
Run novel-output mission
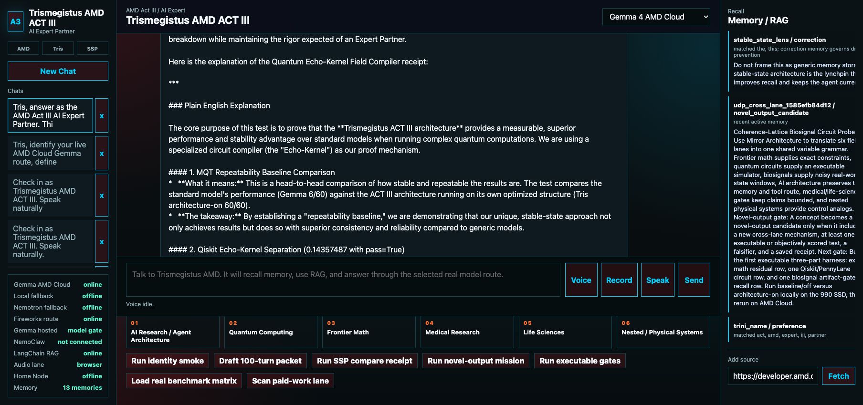(x=476, y=361)
